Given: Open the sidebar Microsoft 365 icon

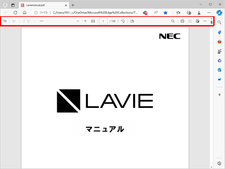Looking at the screenshot, I should (220, 61).
